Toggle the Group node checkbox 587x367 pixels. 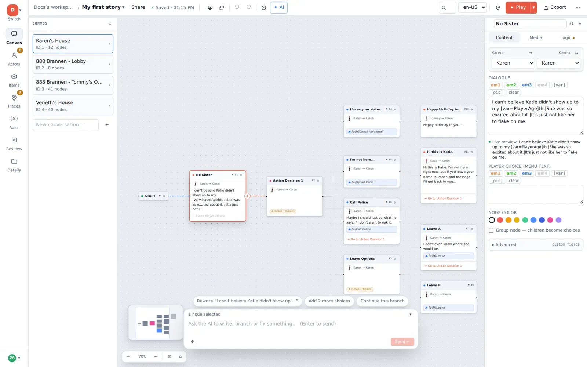click(x=491, y=230)
